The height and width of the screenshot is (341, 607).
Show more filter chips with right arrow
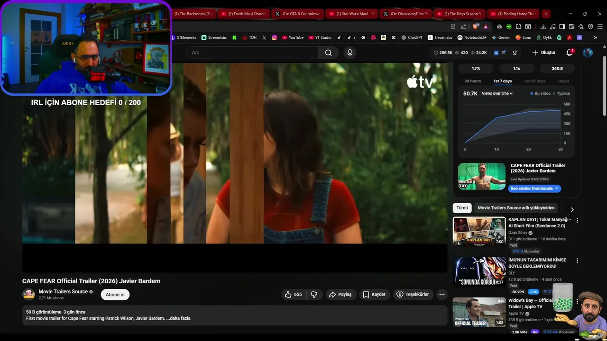572,209
